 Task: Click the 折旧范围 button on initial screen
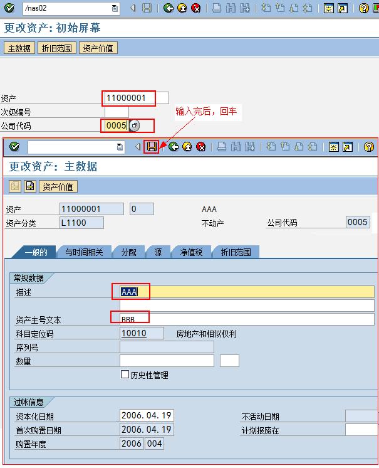pos(57,48)
